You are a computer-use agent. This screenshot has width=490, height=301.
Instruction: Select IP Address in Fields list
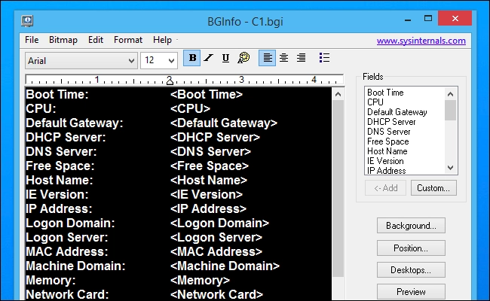(x=386, y=171)
